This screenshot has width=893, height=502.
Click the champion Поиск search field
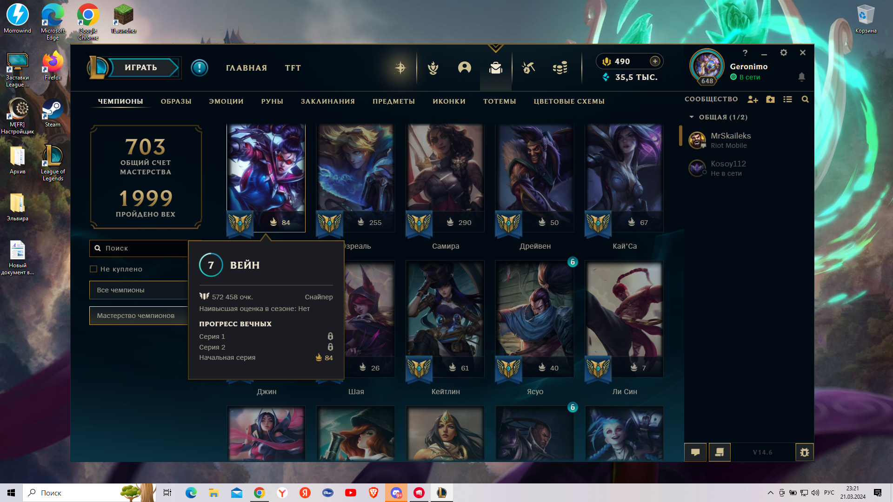[x=139, y=248]
